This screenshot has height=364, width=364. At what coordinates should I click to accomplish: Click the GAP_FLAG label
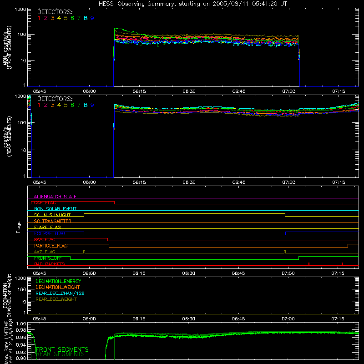pos(45,202)
